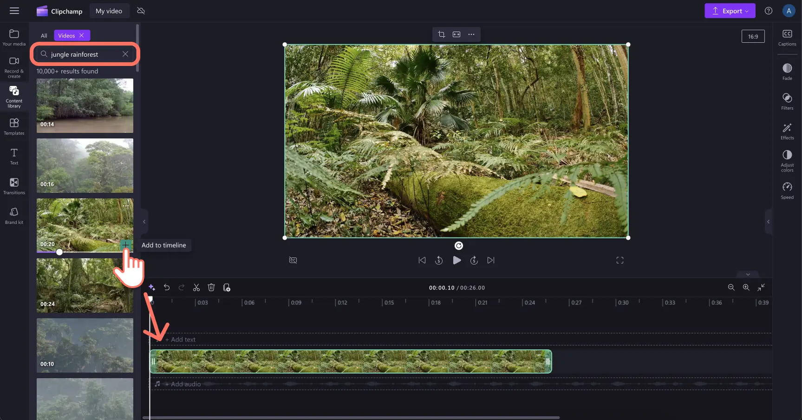
Task: Click the duplicate clip icon
Action: pos(227,288)
